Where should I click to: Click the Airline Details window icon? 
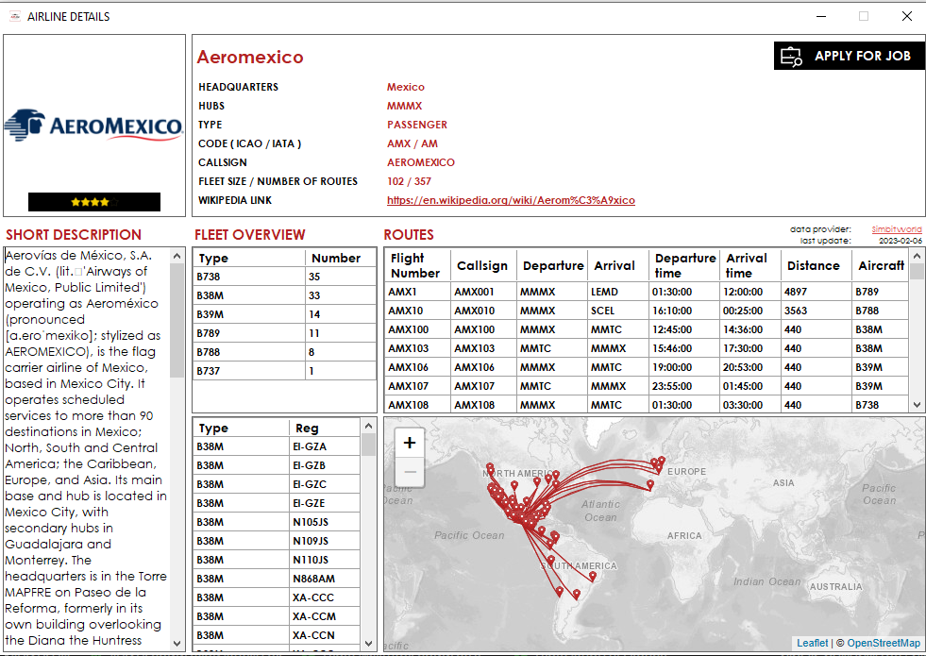point(15,17)
